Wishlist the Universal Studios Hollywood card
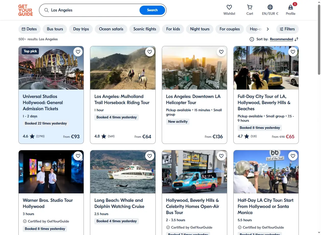 78,52
